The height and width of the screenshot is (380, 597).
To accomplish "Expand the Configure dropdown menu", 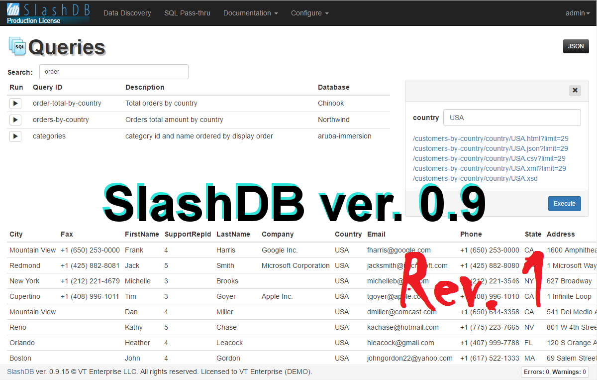I will pyautogui.click(x=310, y=13).
